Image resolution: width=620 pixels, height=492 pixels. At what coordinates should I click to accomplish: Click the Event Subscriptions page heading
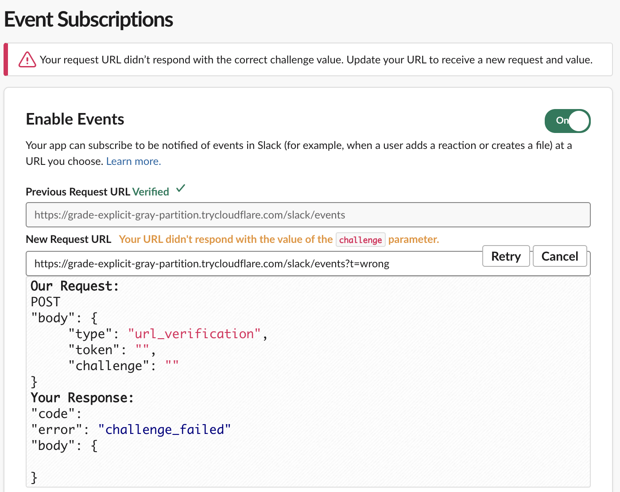point(89,20)
